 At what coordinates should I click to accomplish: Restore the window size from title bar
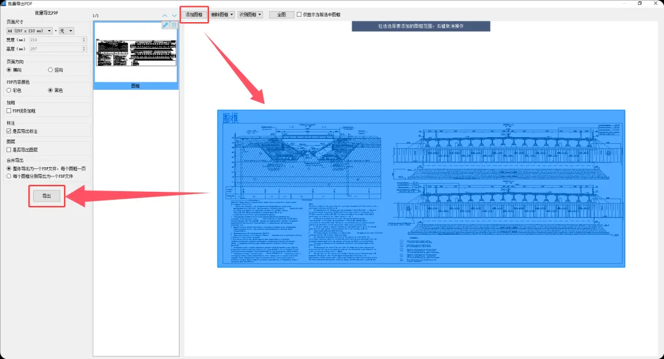tap(639, 3)
